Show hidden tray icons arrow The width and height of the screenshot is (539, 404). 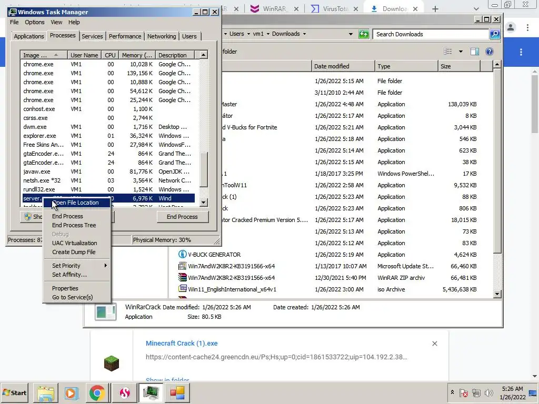[x=452, y=392]
